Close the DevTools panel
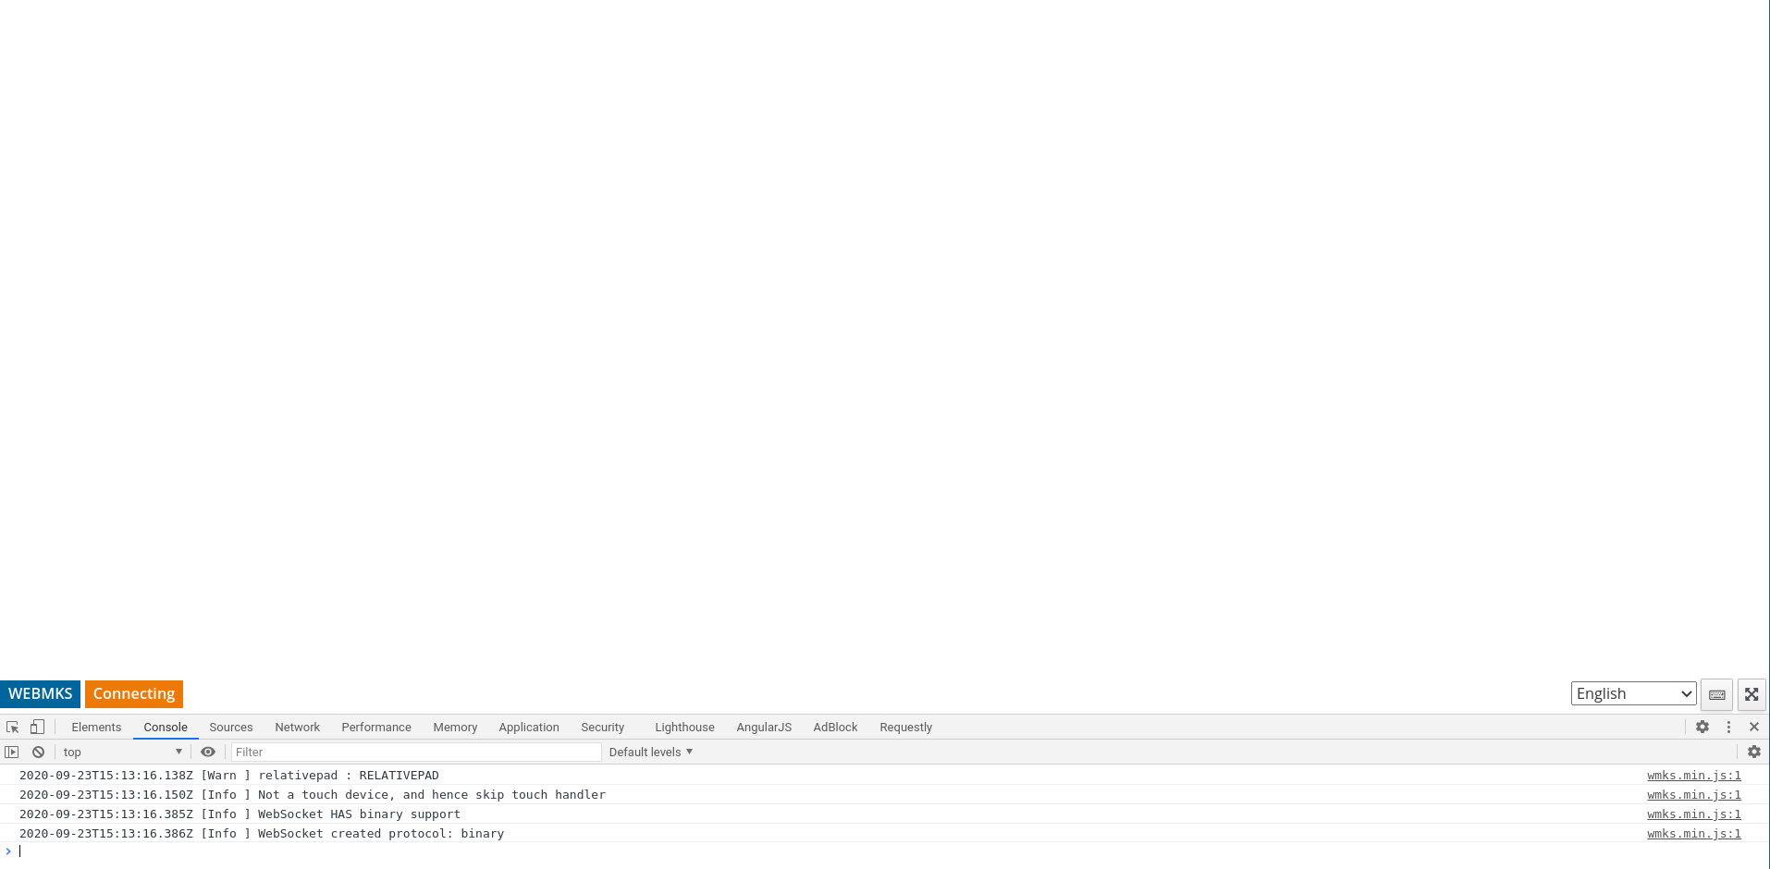 pyautogui.click(x=1754, y=728)
